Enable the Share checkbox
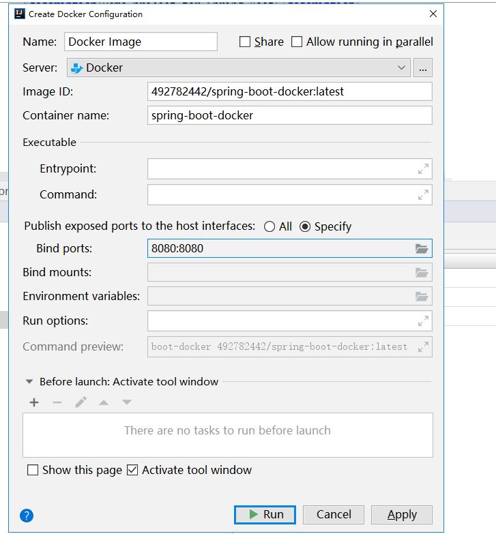 (x=245, y=42)
